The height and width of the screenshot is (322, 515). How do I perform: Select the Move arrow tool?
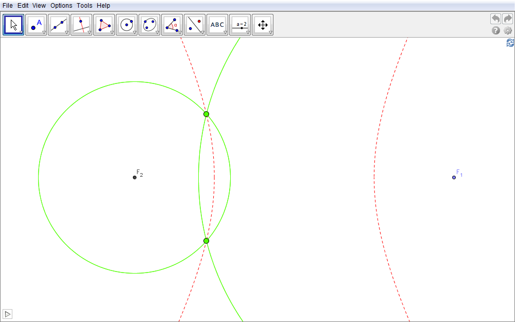[13, 25]
